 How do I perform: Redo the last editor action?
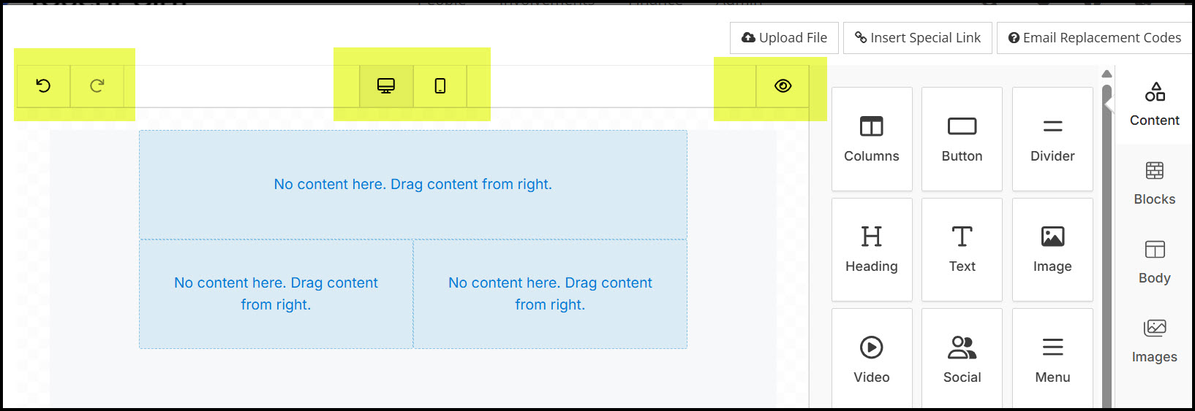click(97, 86)
